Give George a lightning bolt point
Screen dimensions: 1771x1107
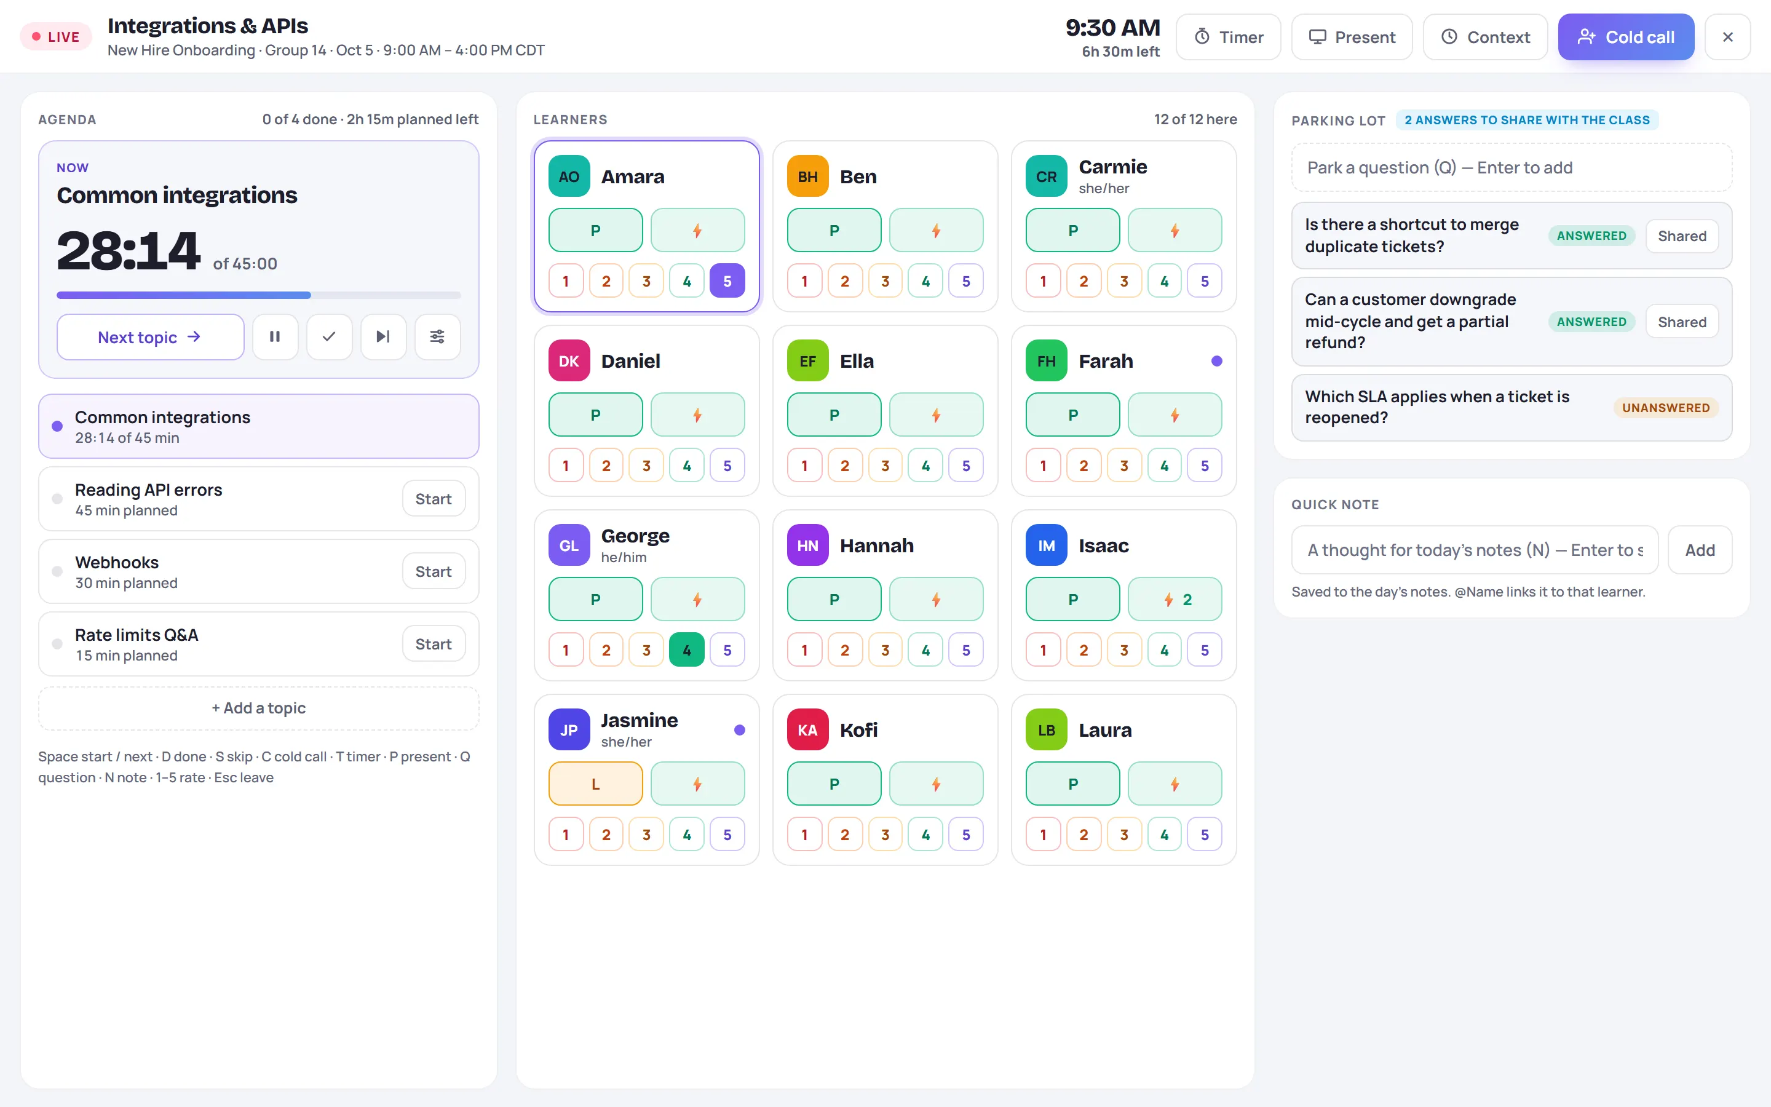697,600
